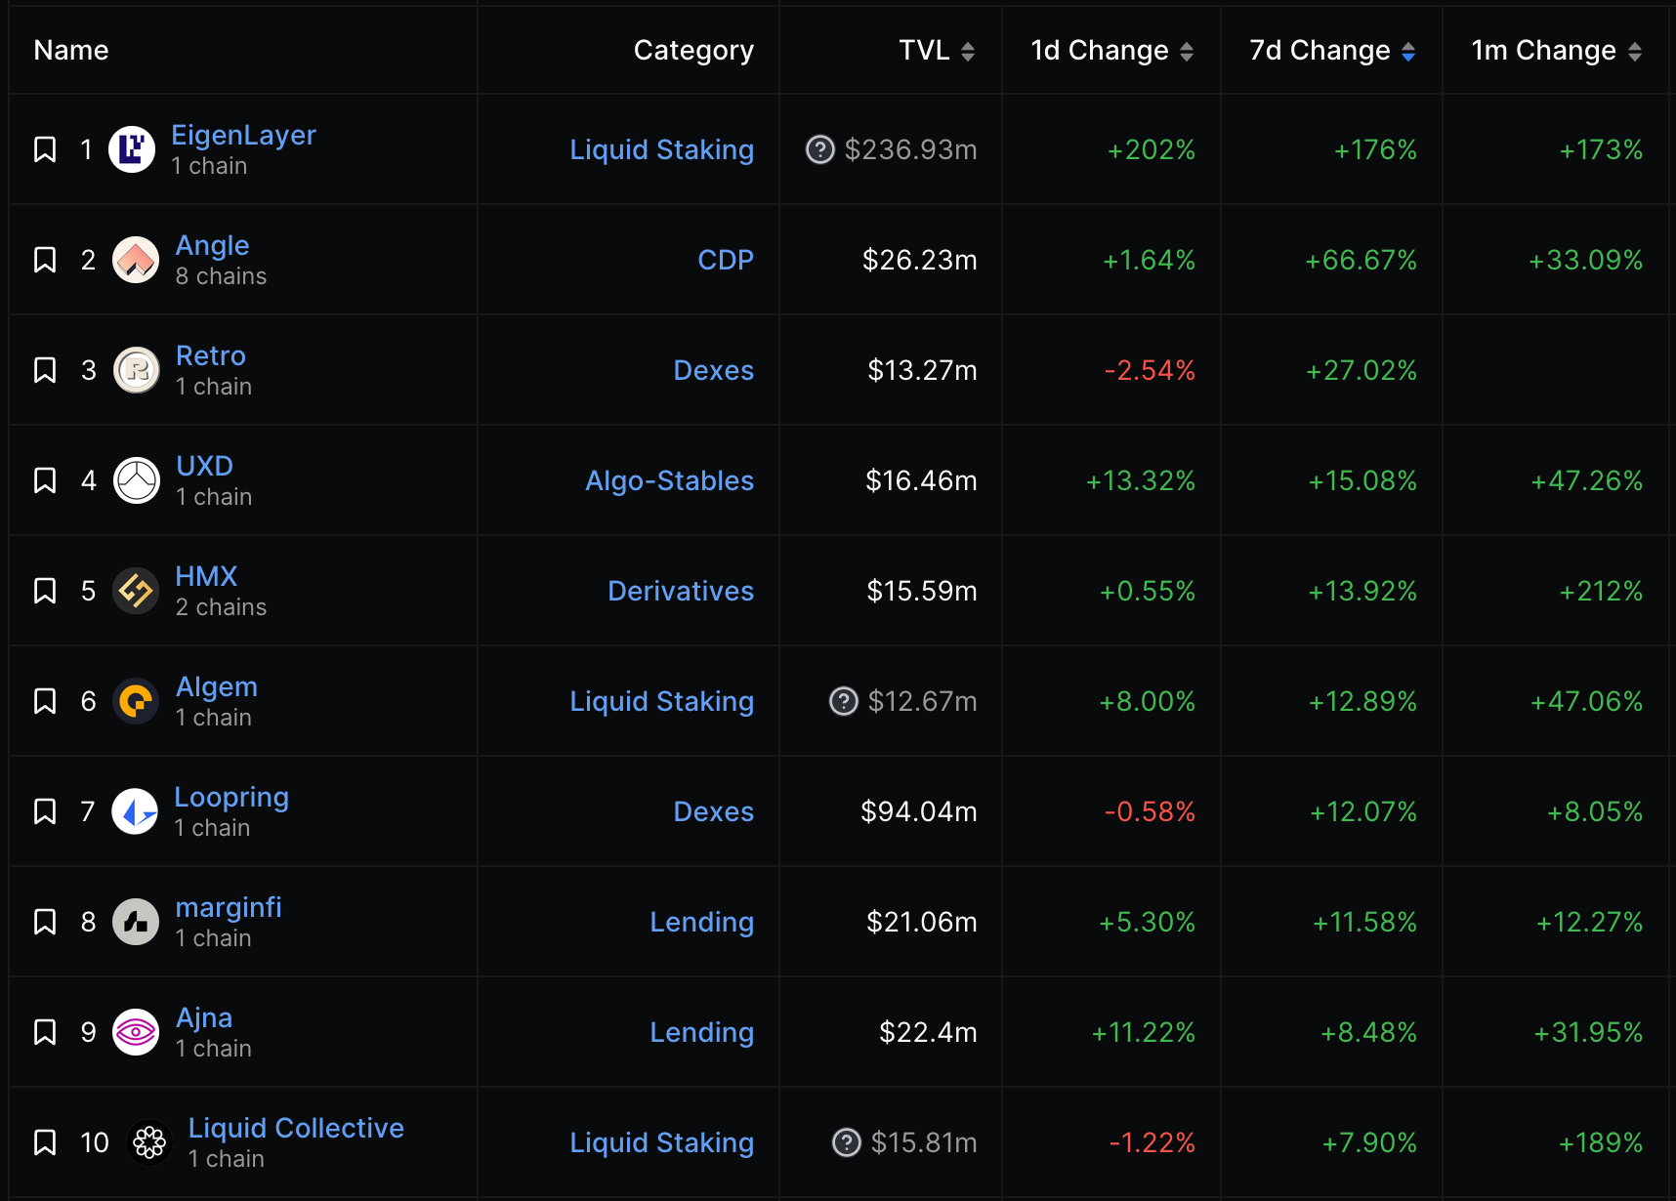Click the HMX logo icon

(136, 591)
